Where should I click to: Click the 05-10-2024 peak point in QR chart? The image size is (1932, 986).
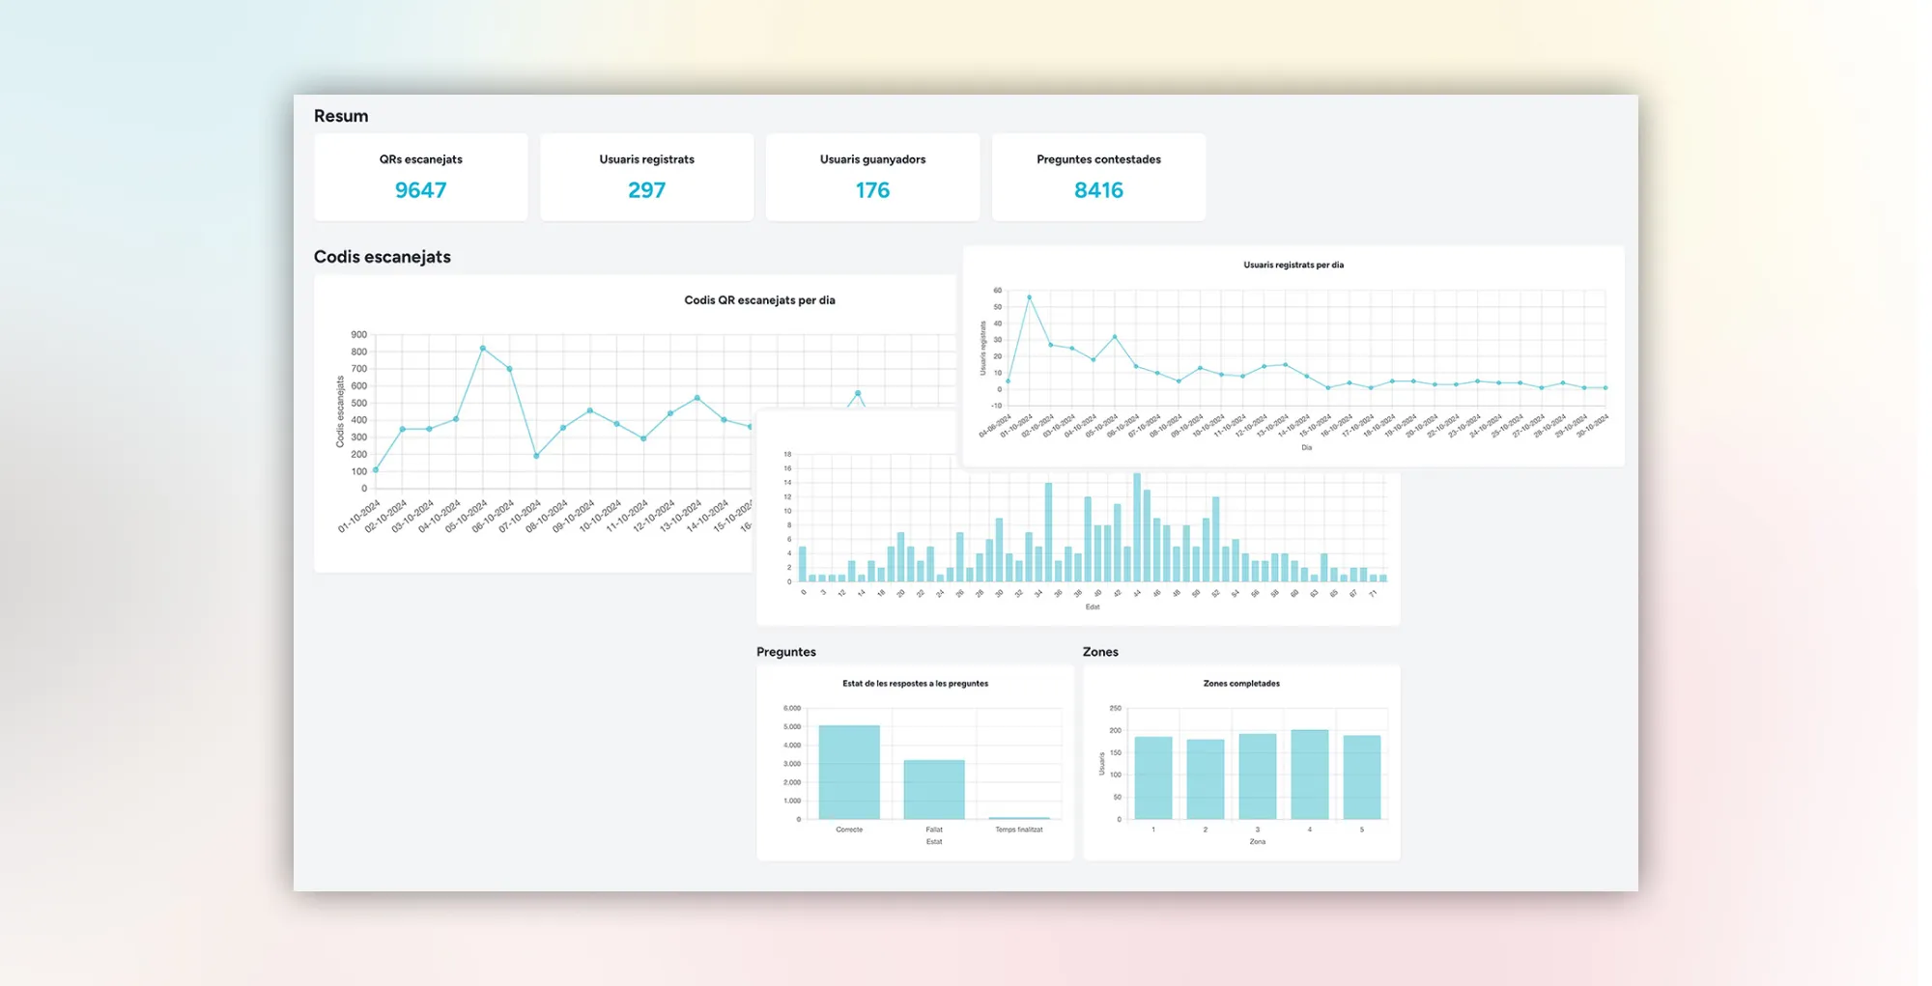pos(483,349)
